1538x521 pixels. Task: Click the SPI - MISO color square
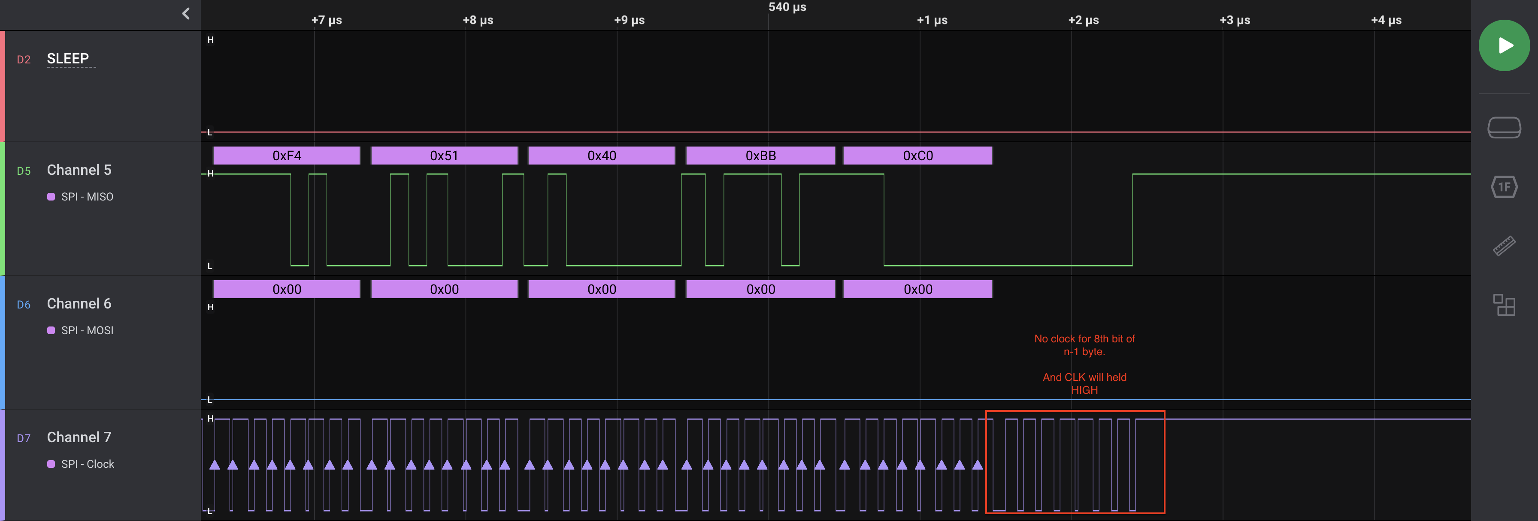pos(51,197)
